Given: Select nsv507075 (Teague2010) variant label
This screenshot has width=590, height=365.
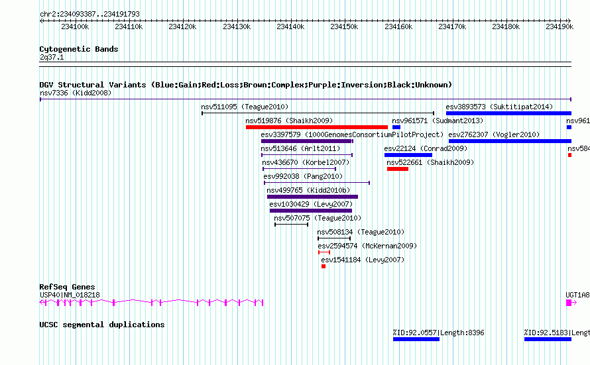Looking at the screenshot, I should coord(318,218).
